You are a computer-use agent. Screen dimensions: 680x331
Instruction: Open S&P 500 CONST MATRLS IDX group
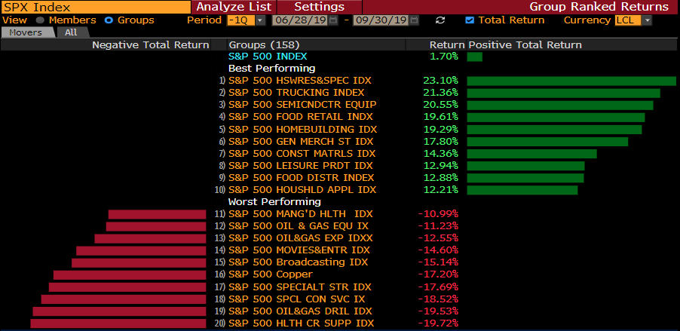(x=302, y=154)
